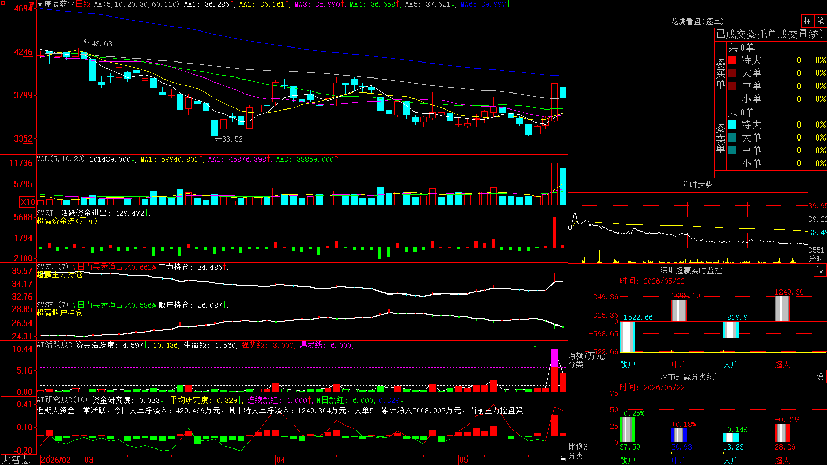This screenshot has height=465, width=827.
Task: Click the SVZL indicator name
Action: pos(45,267)
